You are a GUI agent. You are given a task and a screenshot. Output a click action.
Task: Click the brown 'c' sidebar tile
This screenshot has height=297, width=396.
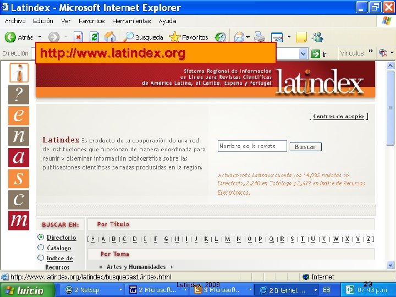point(19,200)
